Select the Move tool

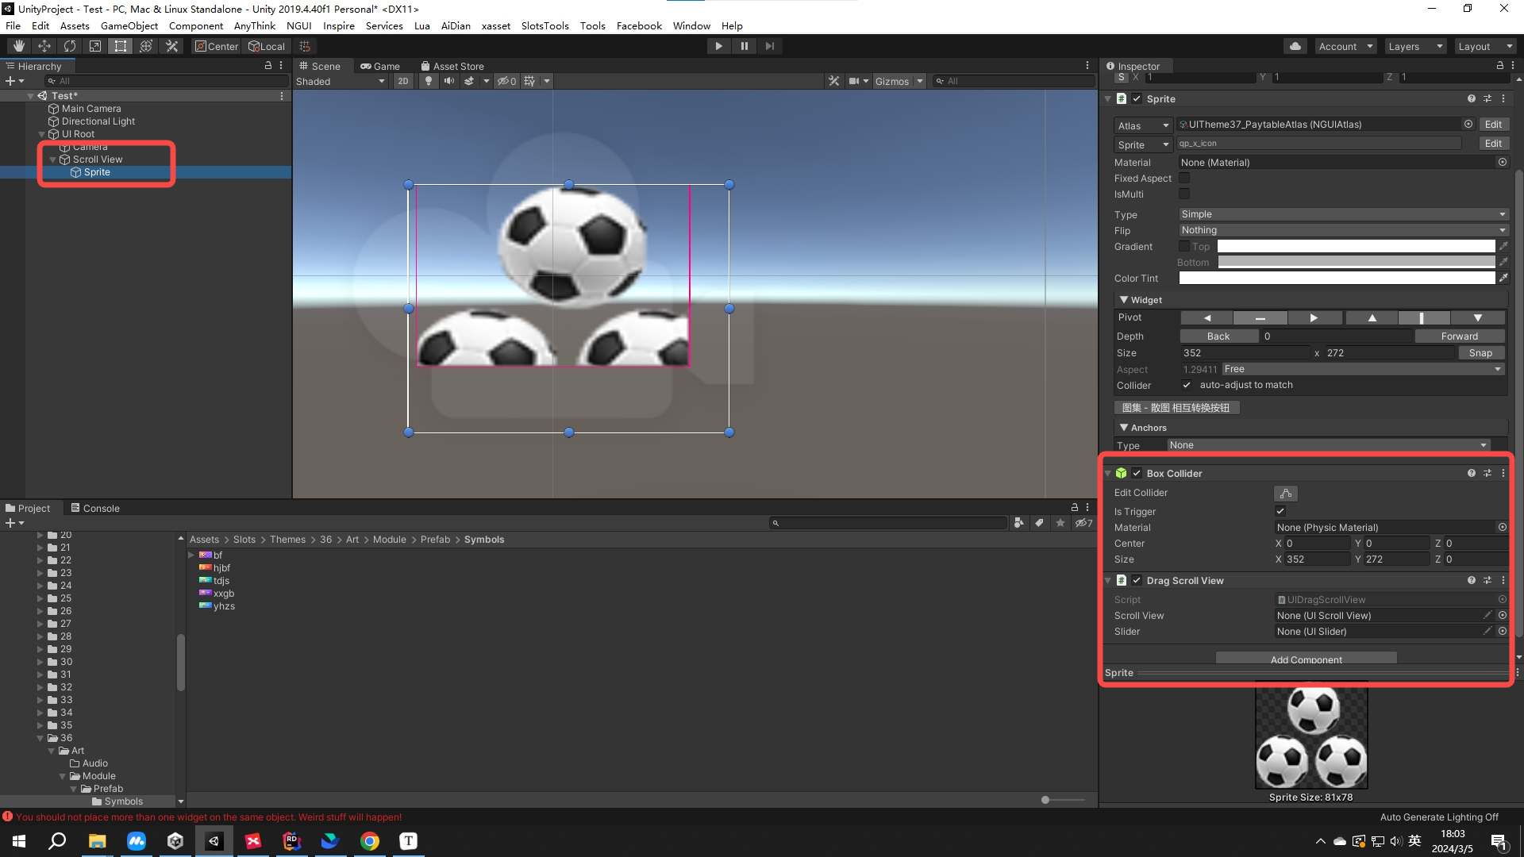[44, 46]
